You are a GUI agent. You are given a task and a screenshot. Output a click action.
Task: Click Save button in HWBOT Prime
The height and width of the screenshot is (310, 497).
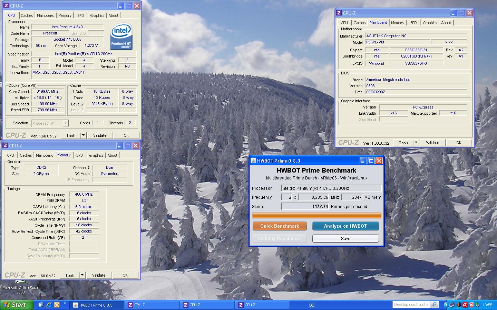point(345,238)
